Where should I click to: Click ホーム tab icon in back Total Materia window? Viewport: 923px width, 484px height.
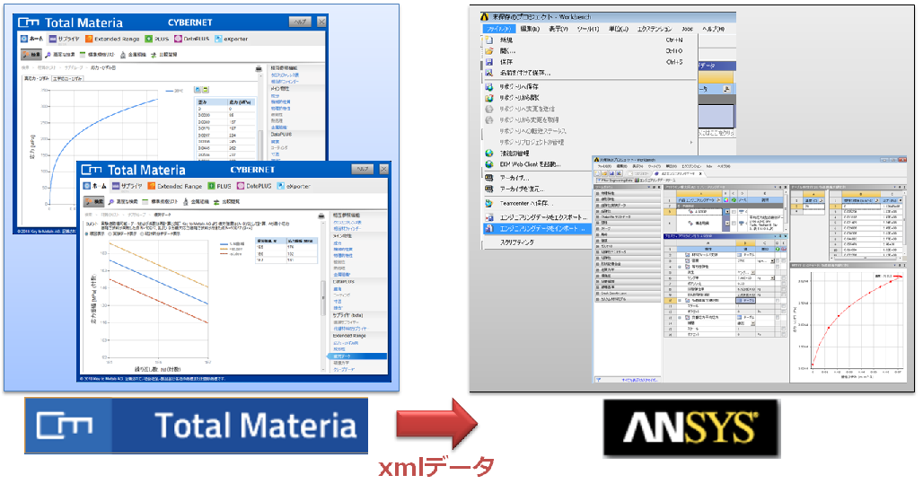[24, 39]
